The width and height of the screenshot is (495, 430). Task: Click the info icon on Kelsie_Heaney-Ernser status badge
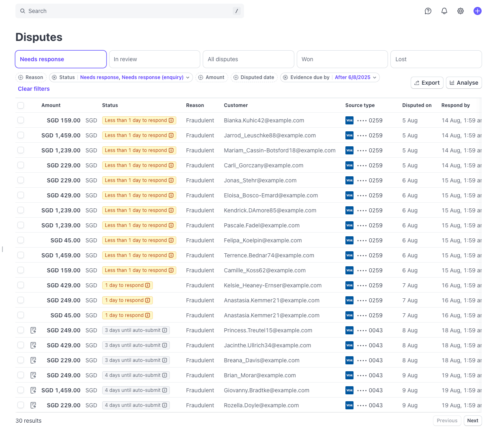point(148,285)
